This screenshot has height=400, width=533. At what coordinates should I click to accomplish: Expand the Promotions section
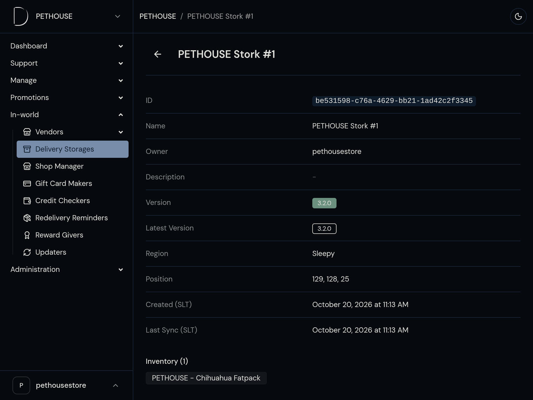[67, 98]
